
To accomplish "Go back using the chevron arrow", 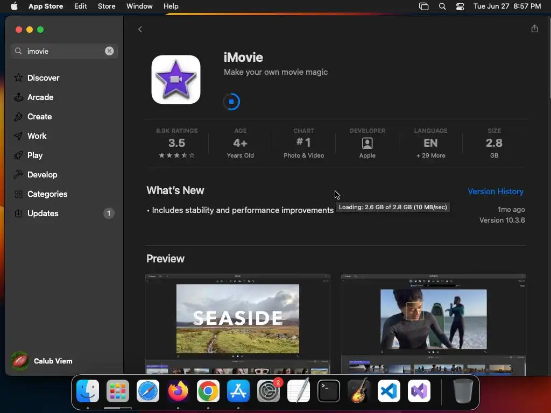I will 140,29.
